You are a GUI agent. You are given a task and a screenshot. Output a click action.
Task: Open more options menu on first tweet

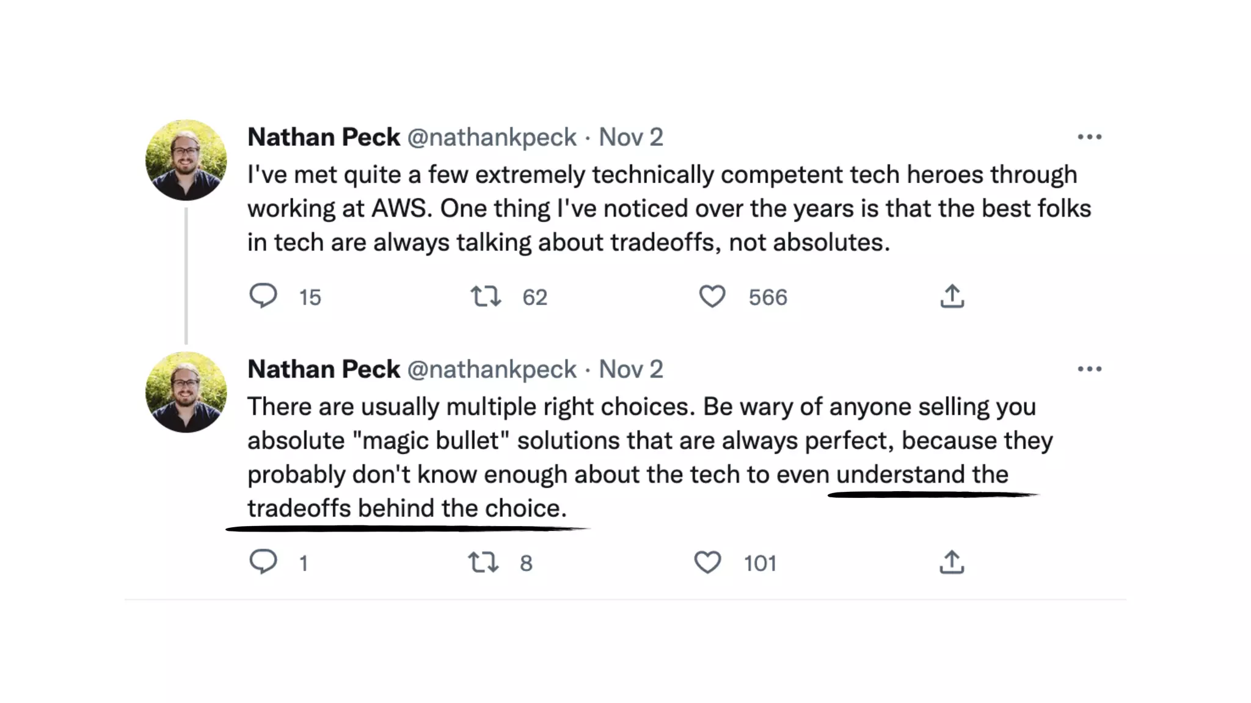pyautogui.click(x=1090, y=137)
